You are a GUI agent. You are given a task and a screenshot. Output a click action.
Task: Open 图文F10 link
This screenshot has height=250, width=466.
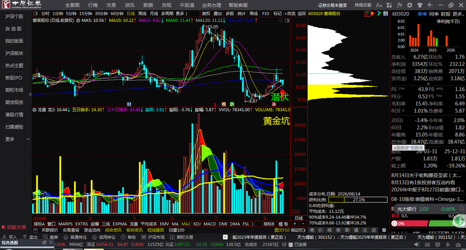point(282,230)
